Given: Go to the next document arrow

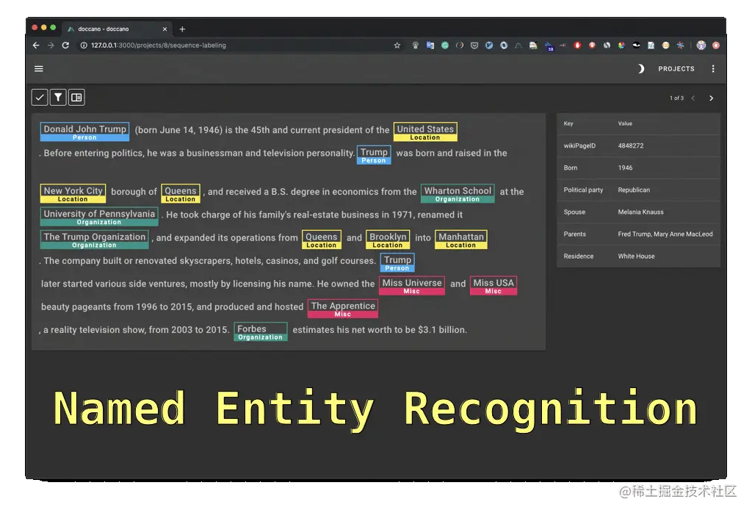Looking at the screenshot, I should pos(711,98).
